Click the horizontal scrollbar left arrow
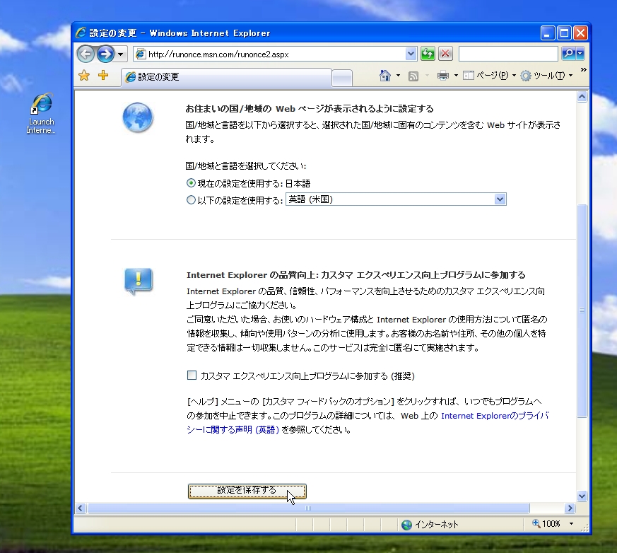The height and width of the screenshot is (553, 617). (81, 508)
